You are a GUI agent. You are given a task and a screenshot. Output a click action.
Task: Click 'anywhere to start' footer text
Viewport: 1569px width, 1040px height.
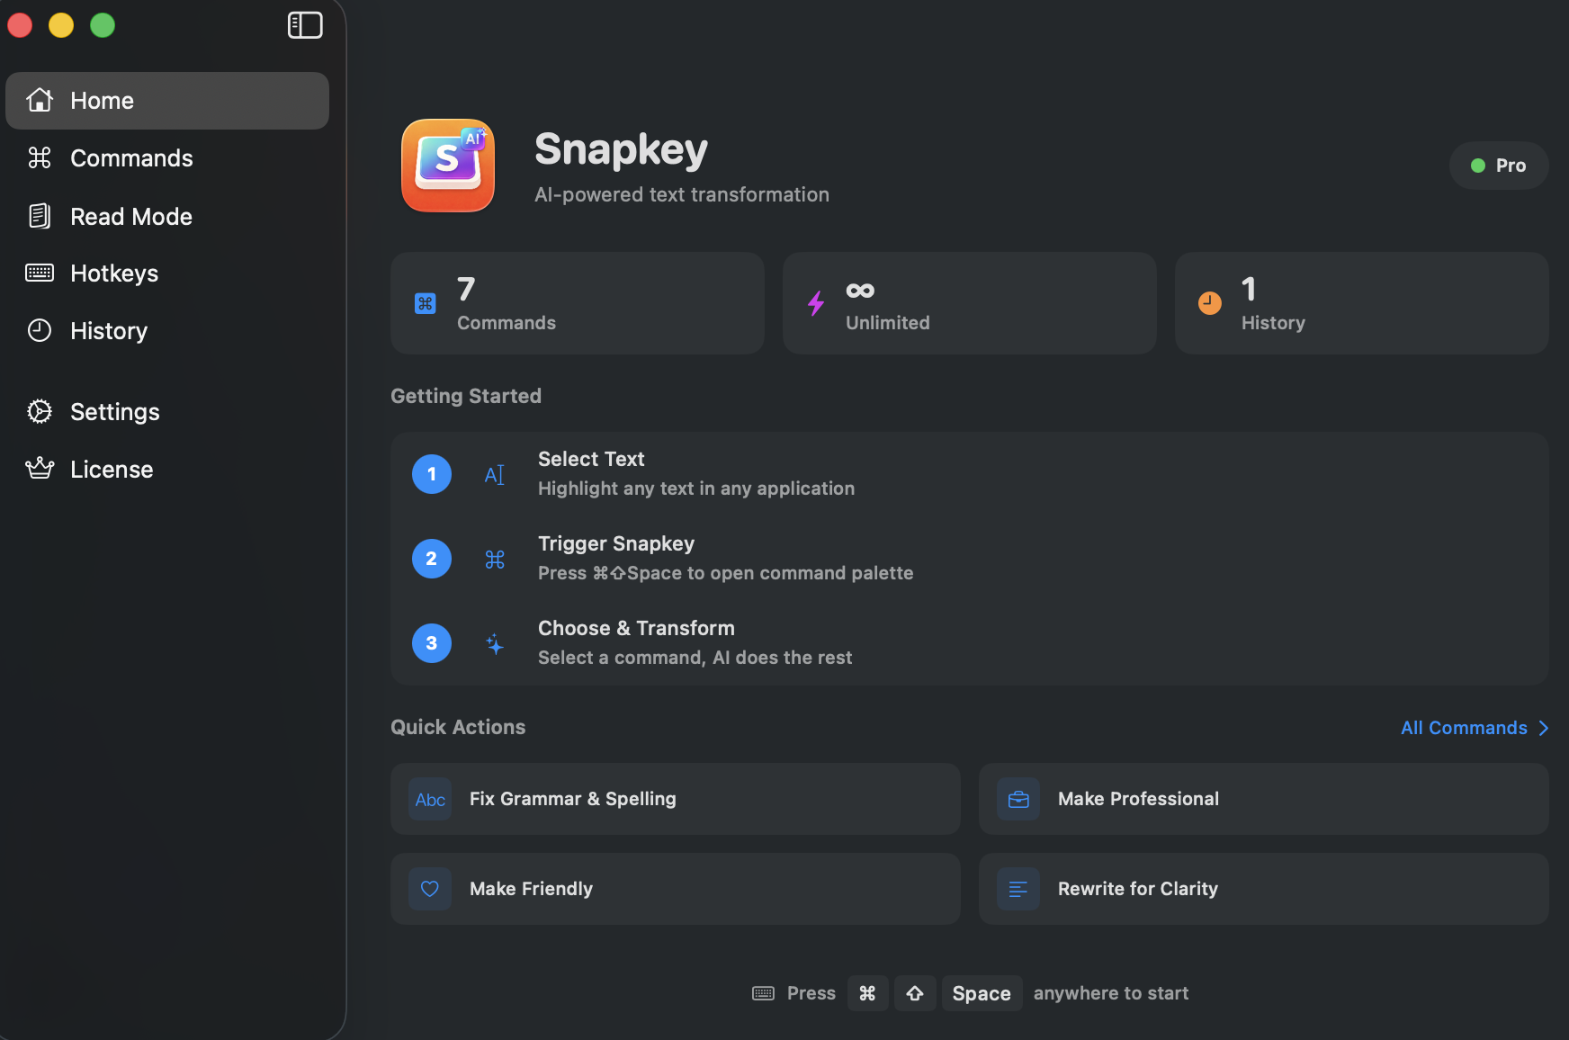coord(1111,993)
